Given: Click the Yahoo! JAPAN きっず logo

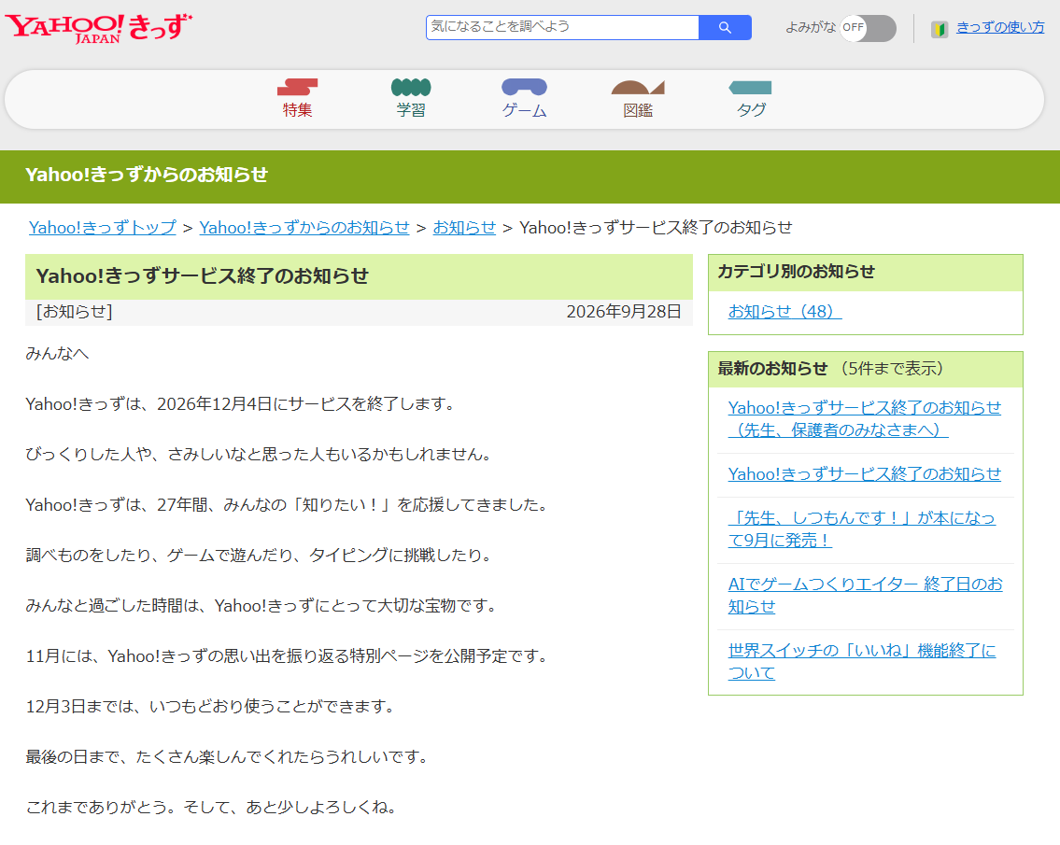Looking at the screenshot, I should 99,28.
